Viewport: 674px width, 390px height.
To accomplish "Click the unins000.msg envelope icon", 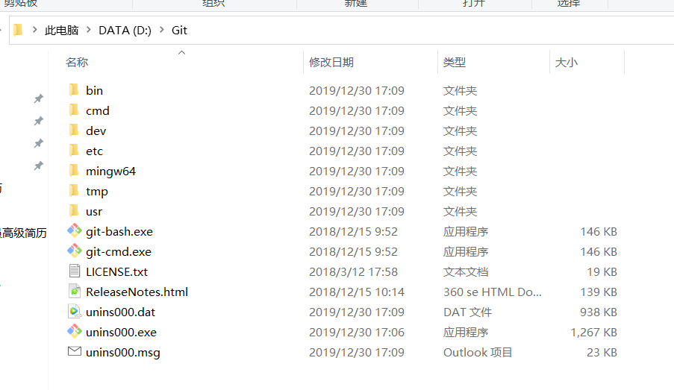I will pos(75,351).
